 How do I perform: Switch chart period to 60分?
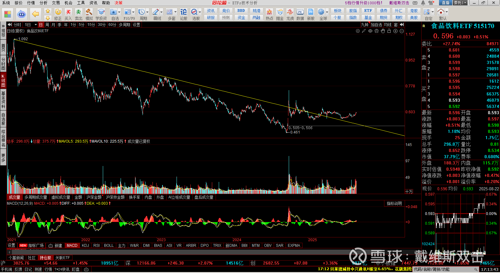coord(112,25)
